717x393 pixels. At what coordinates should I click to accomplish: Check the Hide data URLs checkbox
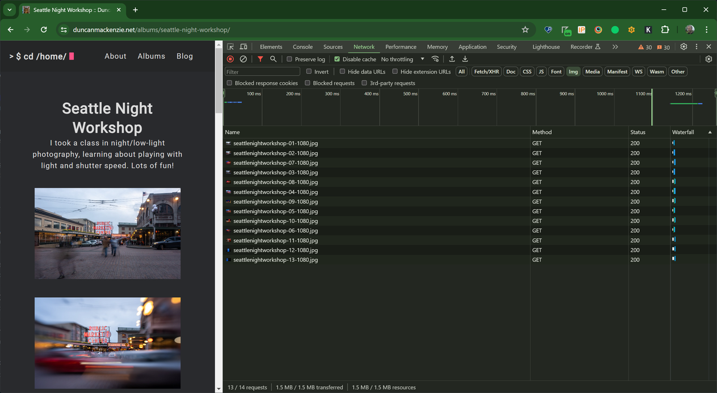(x=342, y=71)
